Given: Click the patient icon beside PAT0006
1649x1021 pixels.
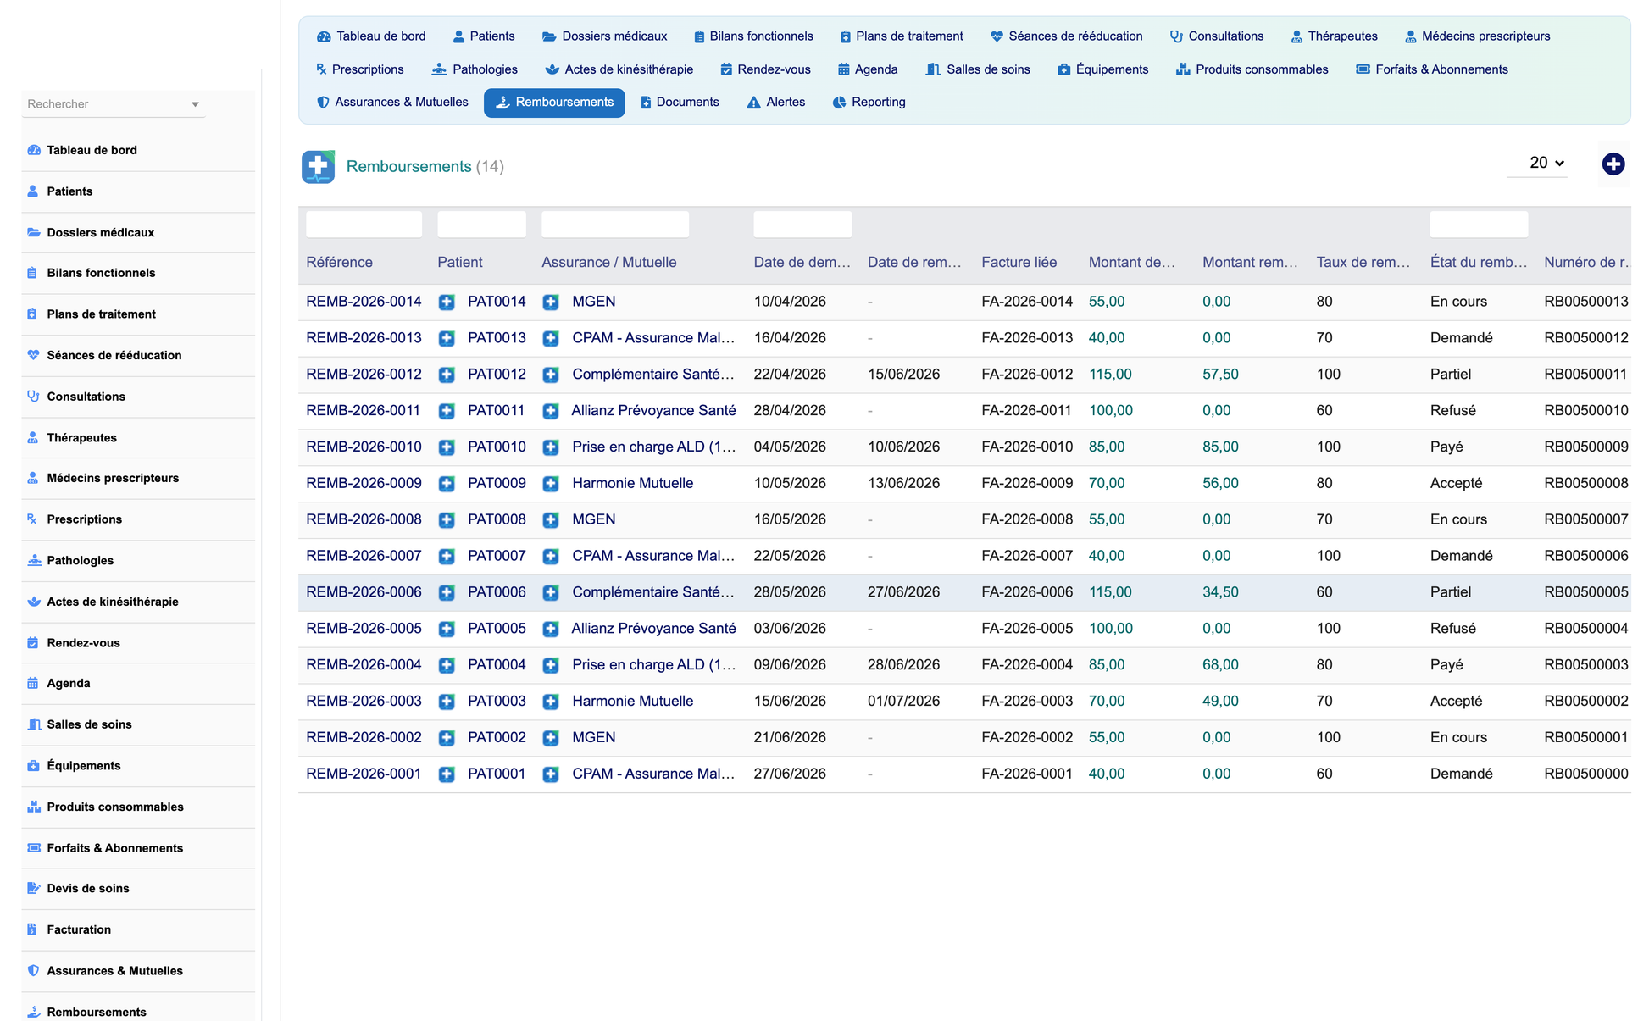Looking at the screenshot, I should pos(447,592).
